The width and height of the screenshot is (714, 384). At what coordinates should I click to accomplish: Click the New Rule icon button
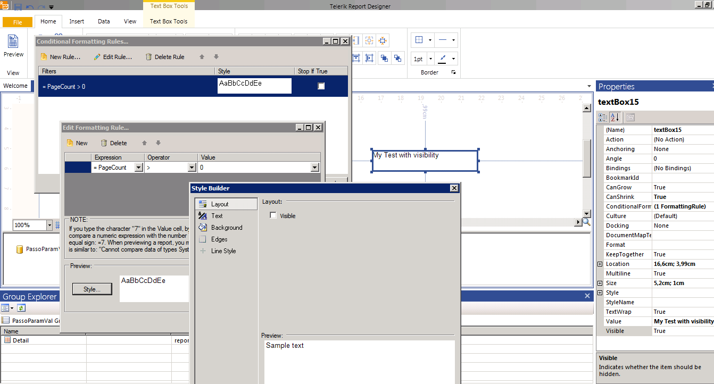(x=60, y=57)
